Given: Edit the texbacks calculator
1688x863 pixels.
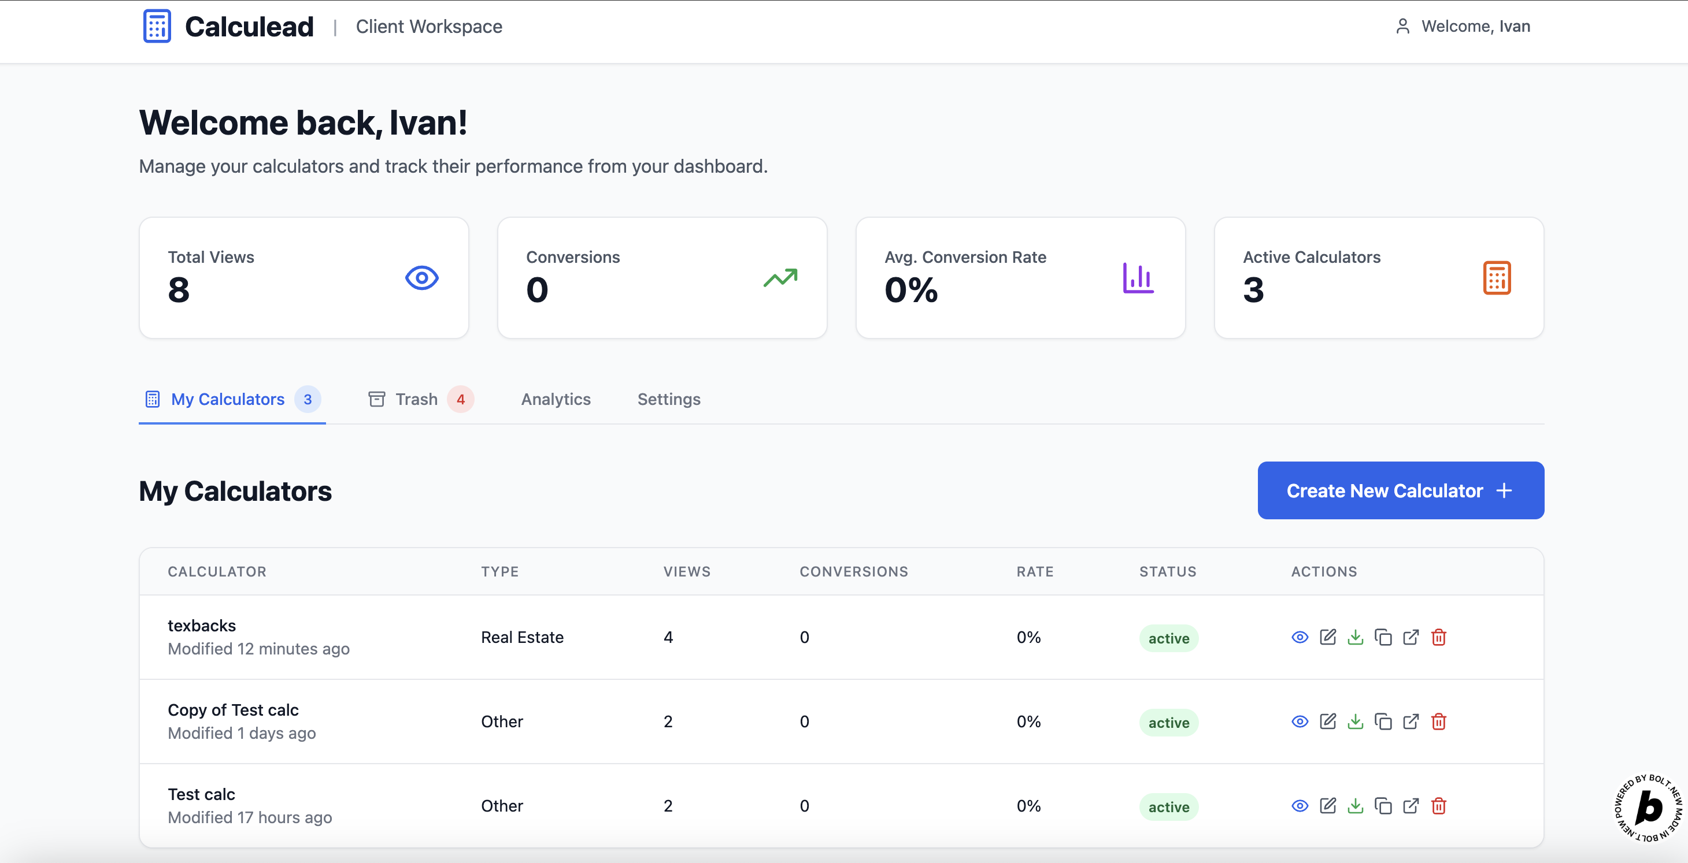Looking at the screenshot, I should click(1328, 637).
